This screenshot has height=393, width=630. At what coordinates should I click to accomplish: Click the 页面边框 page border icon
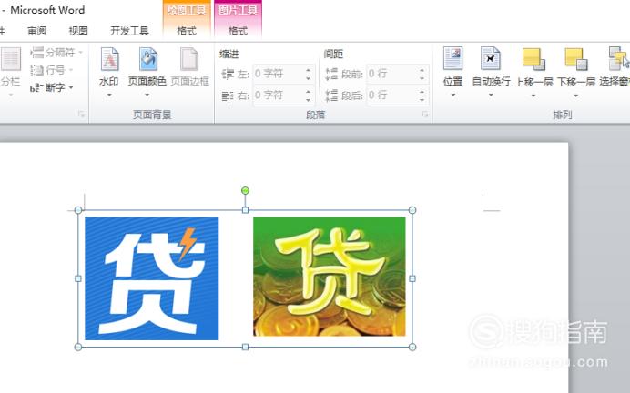[x=189, y=59]
